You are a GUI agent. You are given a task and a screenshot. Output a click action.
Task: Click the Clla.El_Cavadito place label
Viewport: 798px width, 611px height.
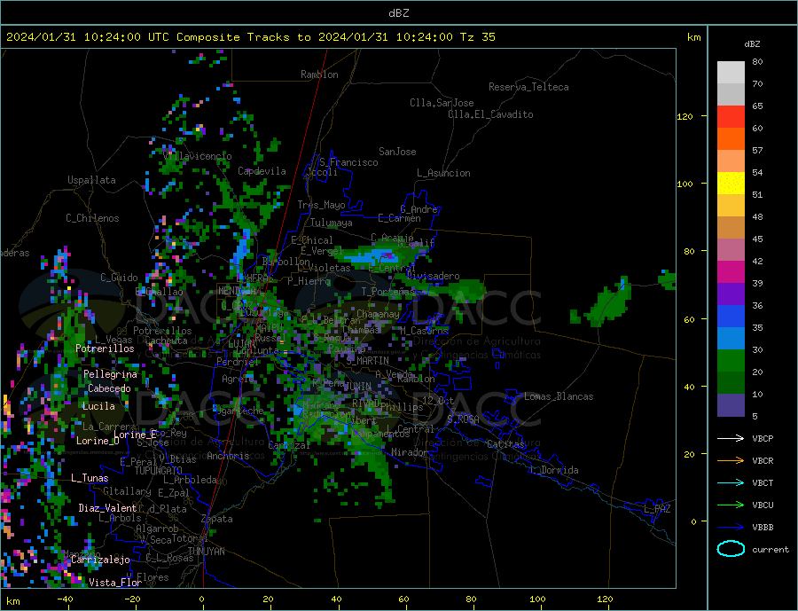[x=490, y=114]
